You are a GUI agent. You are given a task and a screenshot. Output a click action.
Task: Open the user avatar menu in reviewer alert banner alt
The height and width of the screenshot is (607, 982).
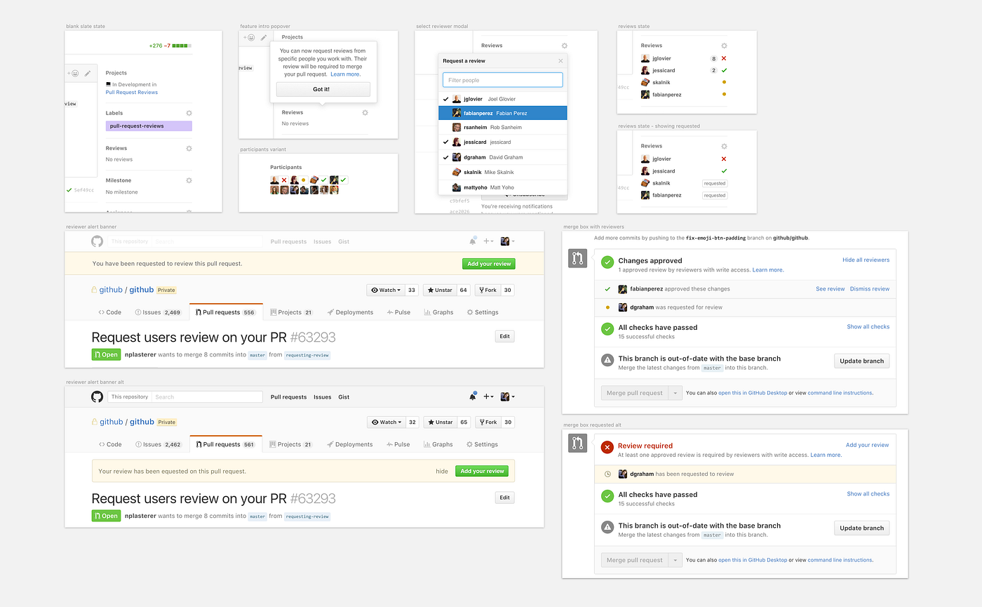pyautogui.click(x=507, y=397)
